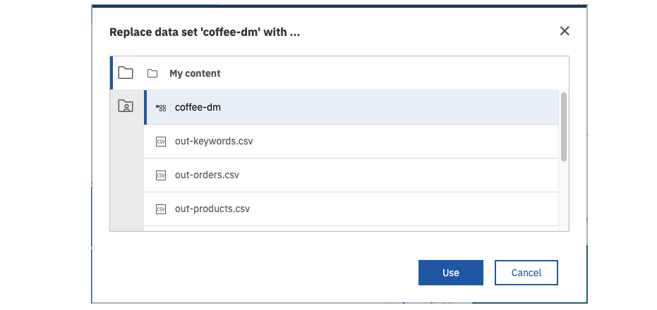The image size is (657, 310).
Task: Select the coffee-dm data module name
Action: click(x=198, y=107)
